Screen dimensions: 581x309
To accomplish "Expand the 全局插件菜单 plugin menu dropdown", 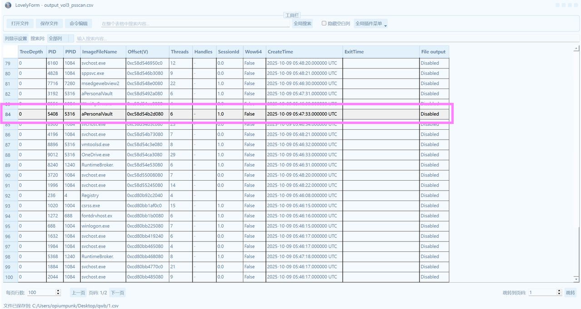I will pyautogui.click(x=370, y=24).
